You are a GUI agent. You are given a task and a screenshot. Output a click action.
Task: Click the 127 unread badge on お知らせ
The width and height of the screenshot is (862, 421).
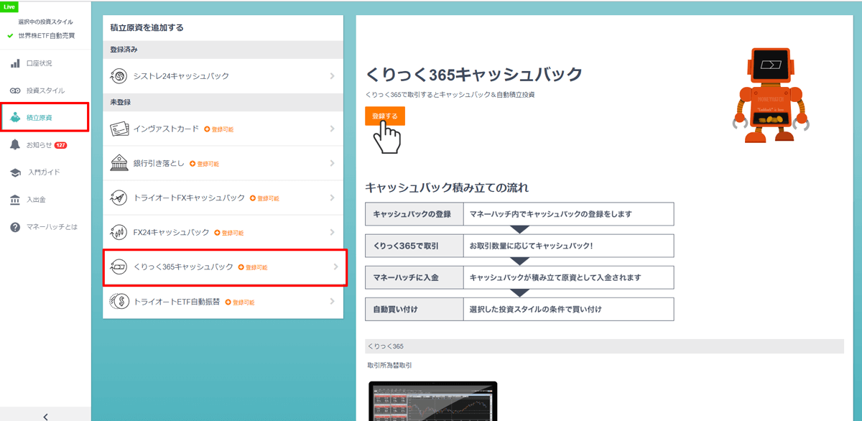(60, 145)
